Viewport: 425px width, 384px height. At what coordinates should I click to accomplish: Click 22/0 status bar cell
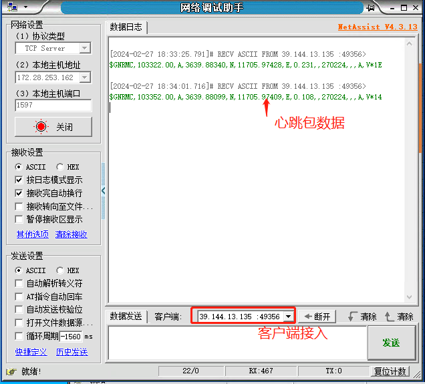click(x=191, y=371)
